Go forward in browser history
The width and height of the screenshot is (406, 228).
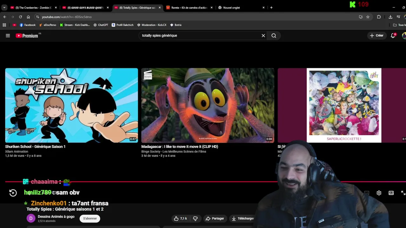(x=13, y=17)
